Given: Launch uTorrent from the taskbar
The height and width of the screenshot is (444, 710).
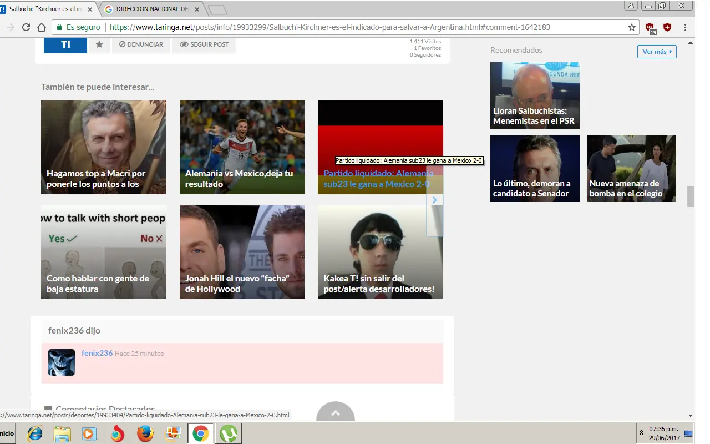Looking at the screenshot, I should [x=227, y=433].
